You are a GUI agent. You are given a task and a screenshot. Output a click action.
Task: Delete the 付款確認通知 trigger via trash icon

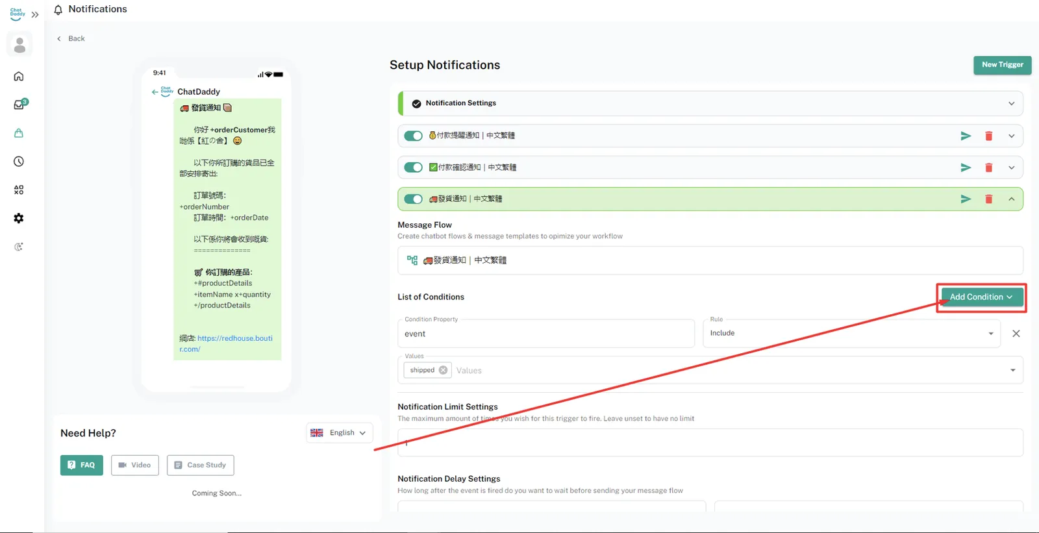pyautogui.click(x=988, y=167)
